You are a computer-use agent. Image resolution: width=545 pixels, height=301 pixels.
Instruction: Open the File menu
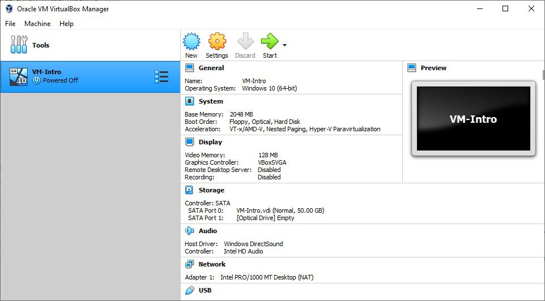tap(10, 24)
